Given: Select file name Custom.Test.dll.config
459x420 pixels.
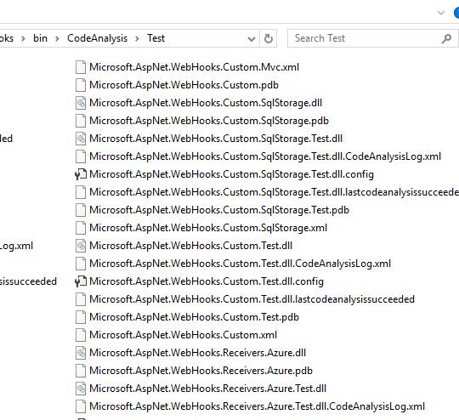Looking at the screenshot, I should tap(207, 281).
